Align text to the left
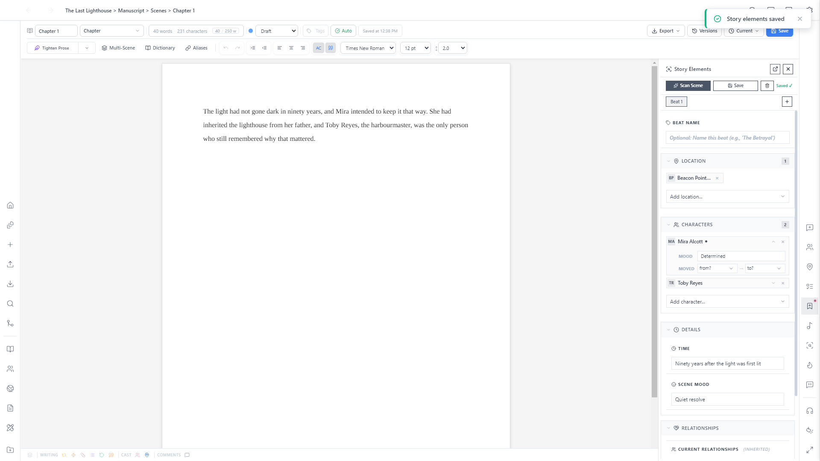Image resolution: width=820 pixels, height=461 pixels. click(280, 48)
